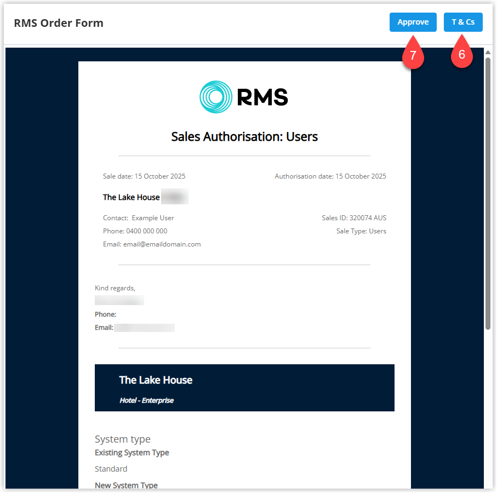The width and height of the screenshot is (497, 493).
Task: Click the RMS logo image
Action: click(x=244, y=97)
